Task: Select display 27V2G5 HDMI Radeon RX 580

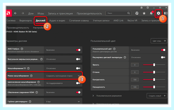Action: click(22, 32)
